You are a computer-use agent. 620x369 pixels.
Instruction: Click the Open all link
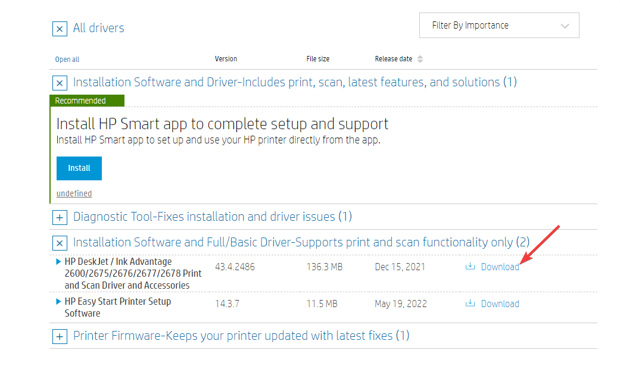(x=67, y=60)
